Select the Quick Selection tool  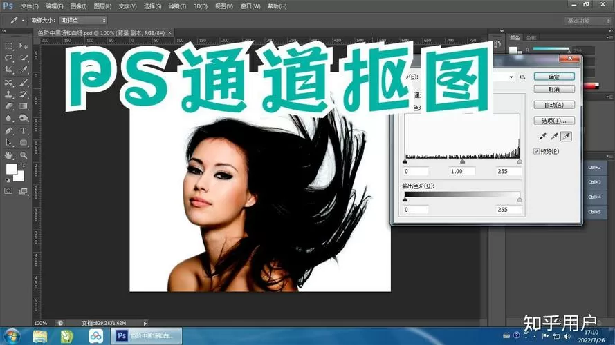(24, 58)
